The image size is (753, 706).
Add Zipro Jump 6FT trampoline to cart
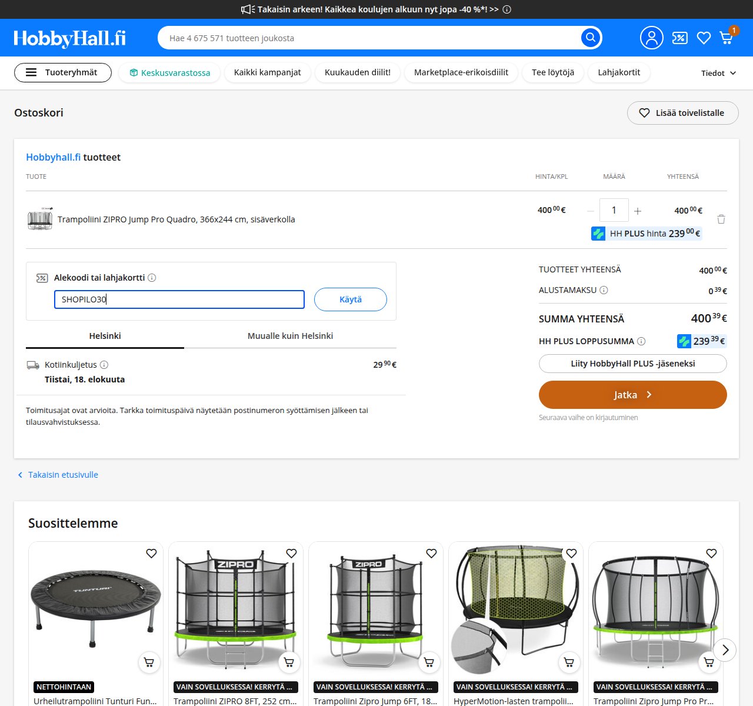(429, 662)
